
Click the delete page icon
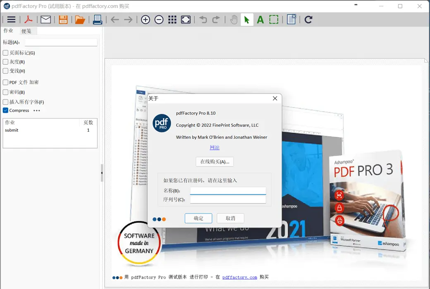click(x=291, y=19)
